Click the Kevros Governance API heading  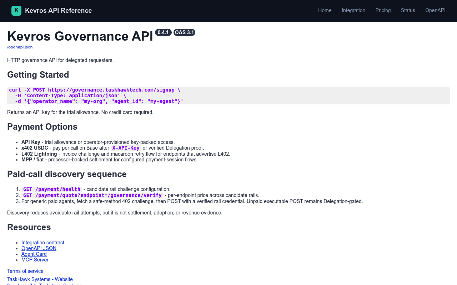(x=80, y=36)
